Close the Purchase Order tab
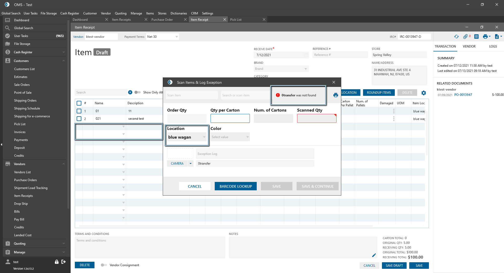The height and width of the screenshot is (273, 504). (x=185, y=20)
